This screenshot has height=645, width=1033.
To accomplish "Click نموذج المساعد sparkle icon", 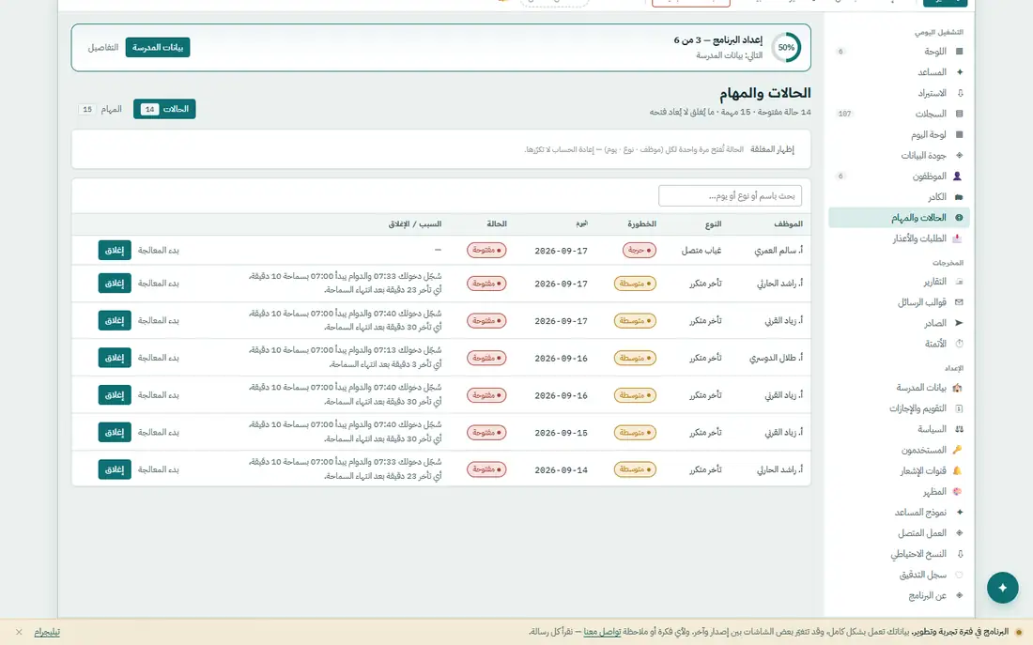I will [x=959, y=512].
